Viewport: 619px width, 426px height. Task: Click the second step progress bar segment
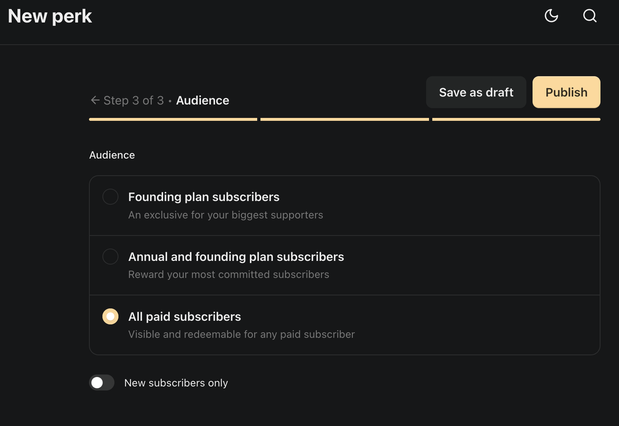click(x=345, y=119)
